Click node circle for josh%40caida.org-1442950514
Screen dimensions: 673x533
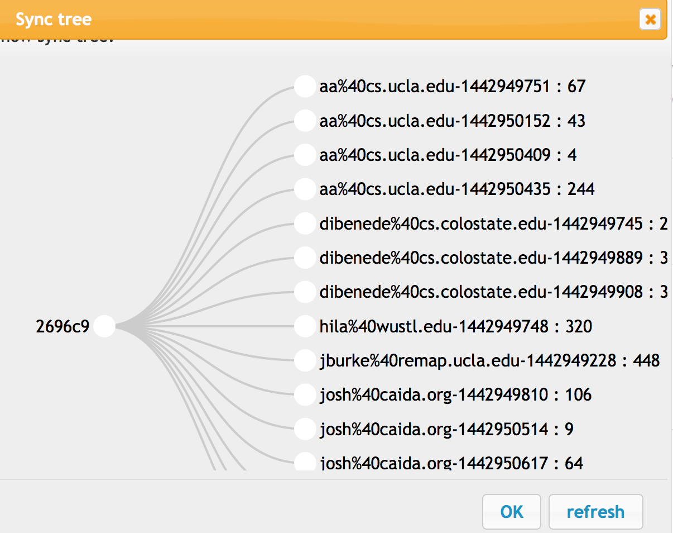pos(305,429)
